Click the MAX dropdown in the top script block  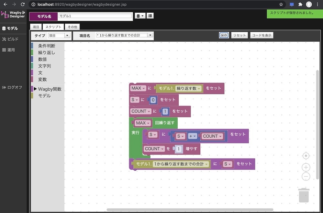[137, 88]
